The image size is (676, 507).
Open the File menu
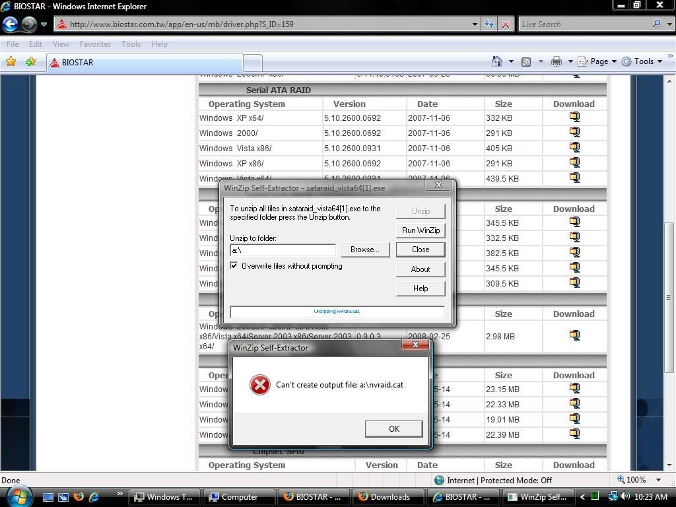point(13,44)
